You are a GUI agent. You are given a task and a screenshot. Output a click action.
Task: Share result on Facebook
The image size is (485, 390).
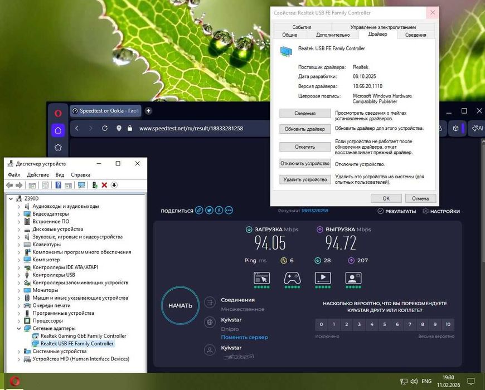click(219, 211)
